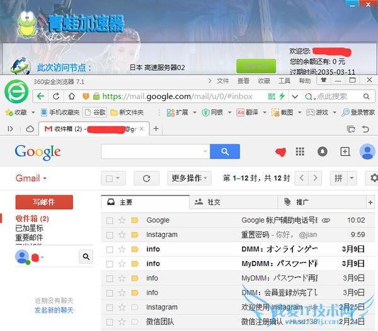Open Gmail settings gear
The image size is (378, 331).
click(373, 178)
